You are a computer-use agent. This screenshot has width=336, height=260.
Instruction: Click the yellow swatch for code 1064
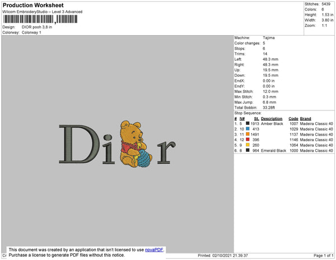click(248, 145)
